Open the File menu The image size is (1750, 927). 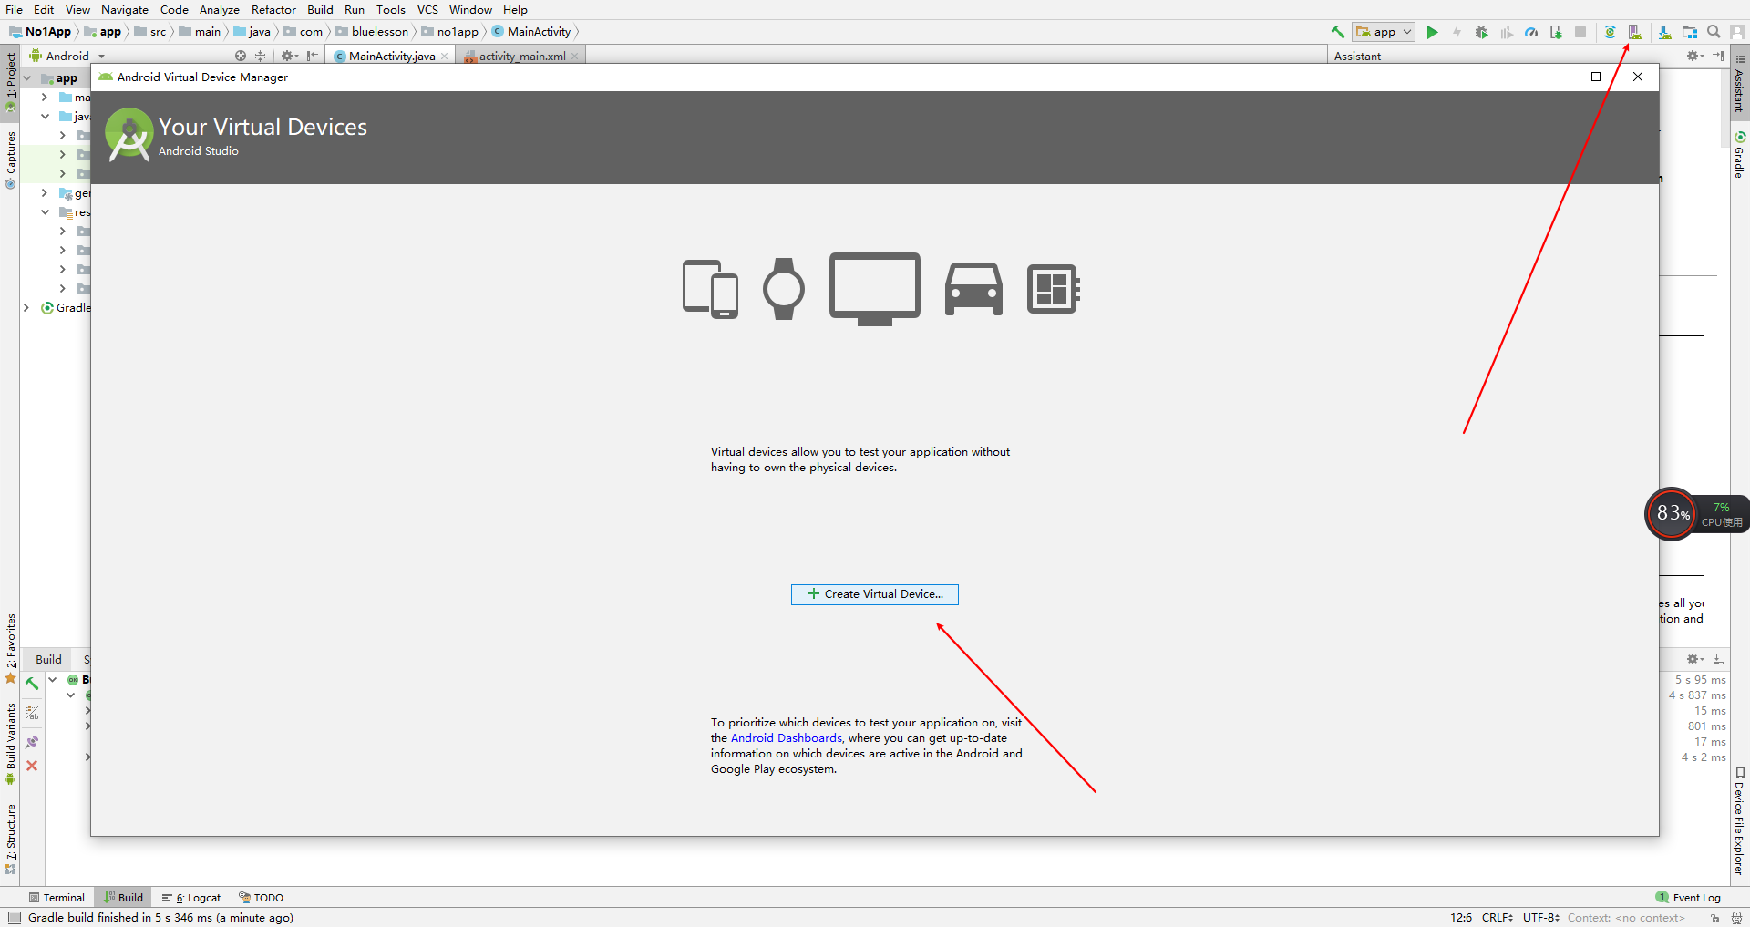pos(14,10)
